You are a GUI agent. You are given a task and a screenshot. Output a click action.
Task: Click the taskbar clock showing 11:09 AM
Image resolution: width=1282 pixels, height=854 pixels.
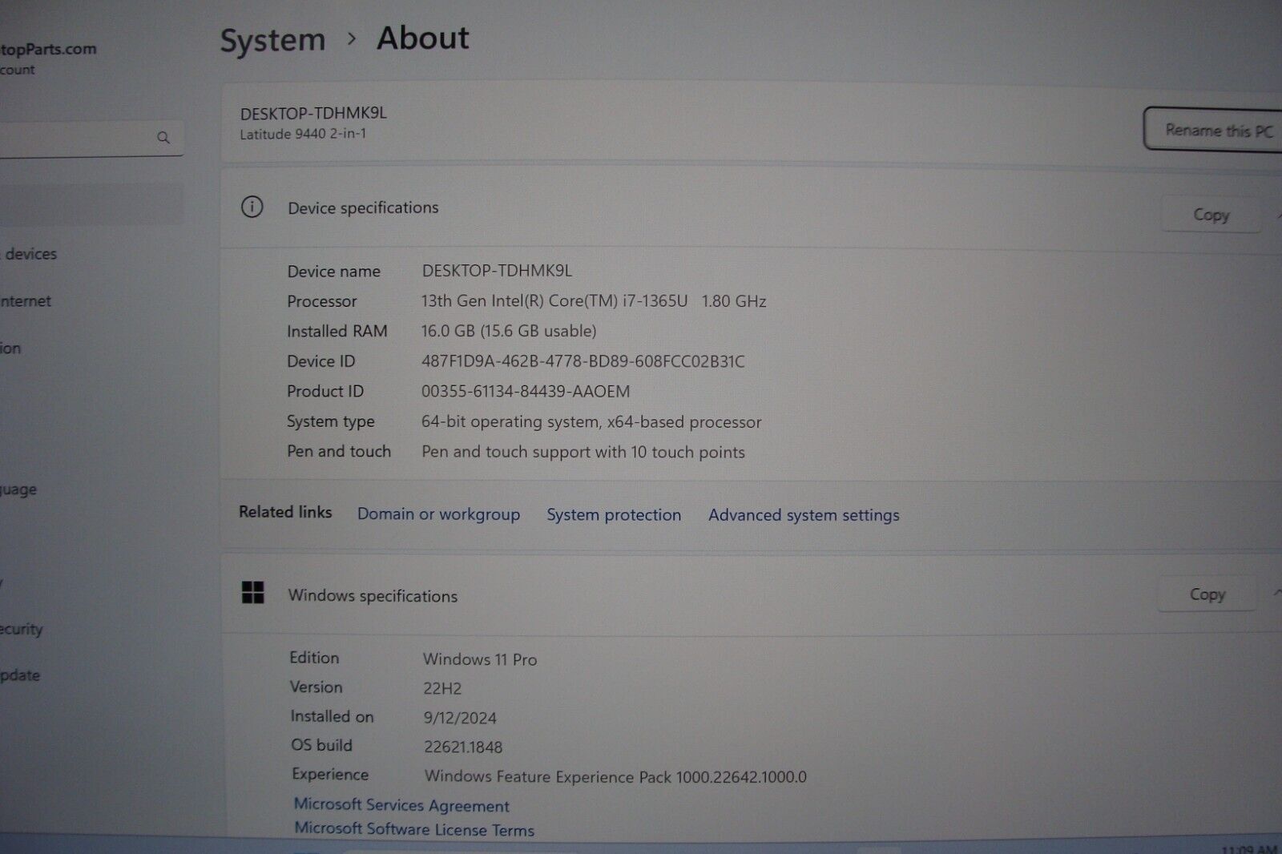click(x=1250, y=848)
